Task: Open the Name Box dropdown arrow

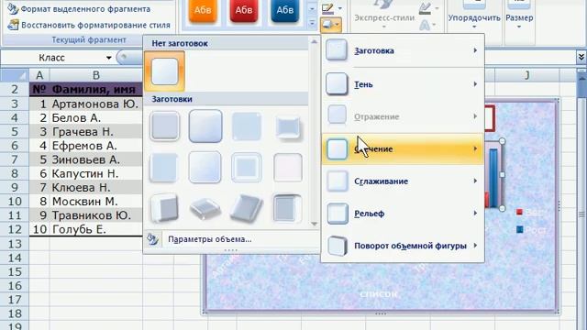Action: click(108, 58)
